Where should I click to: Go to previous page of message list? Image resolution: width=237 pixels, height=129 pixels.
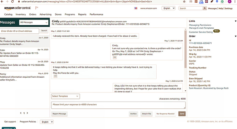(x=21, y=113)
